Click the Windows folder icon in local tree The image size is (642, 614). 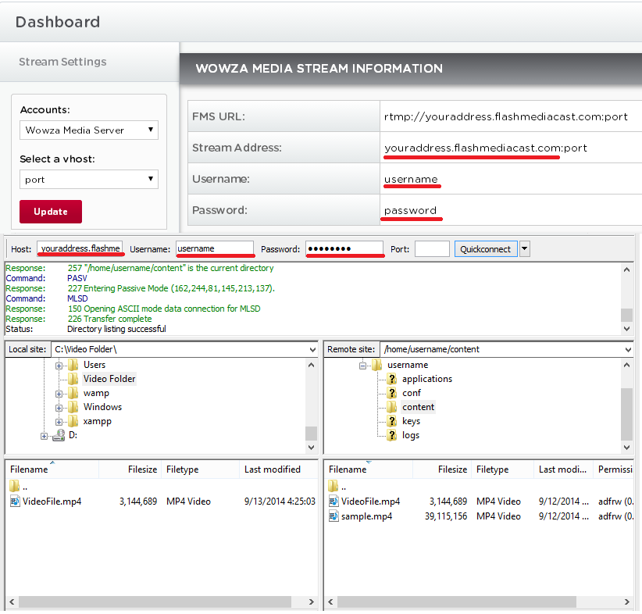tap(73, 407)
